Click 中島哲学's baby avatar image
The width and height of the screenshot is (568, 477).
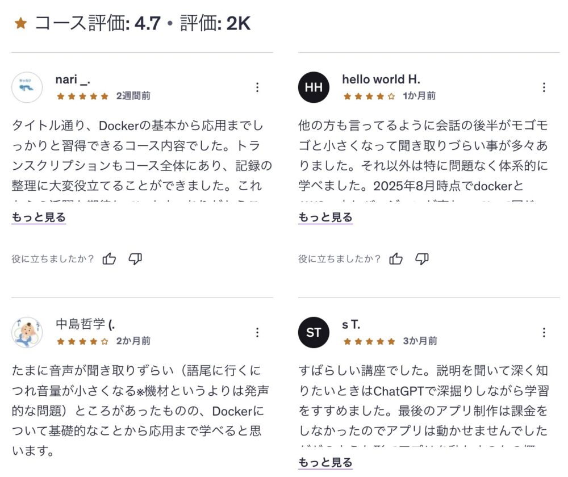pos(27,332)
